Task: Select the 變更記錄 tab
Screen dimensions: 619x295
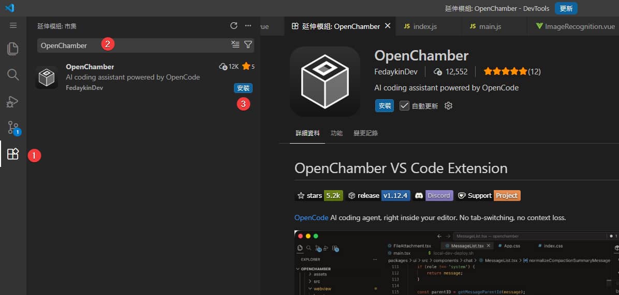Action: click(x=365, y=133)
